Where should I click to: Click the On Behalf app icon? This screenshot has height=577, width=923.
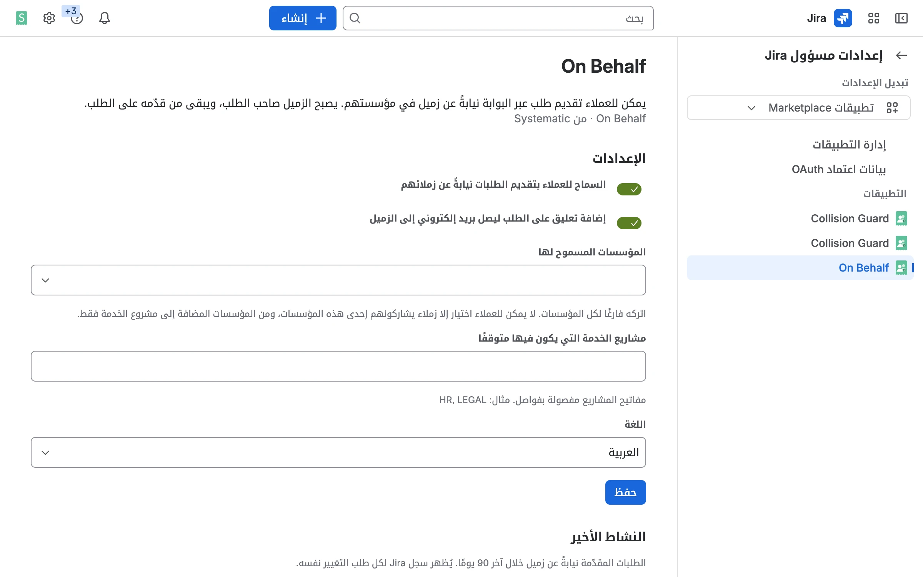point(901,268)
